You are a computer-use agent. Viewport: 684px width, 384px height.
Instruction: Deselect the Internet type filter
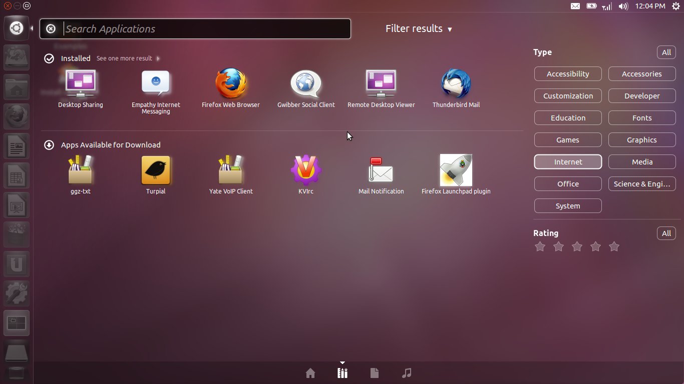point(568,162)
